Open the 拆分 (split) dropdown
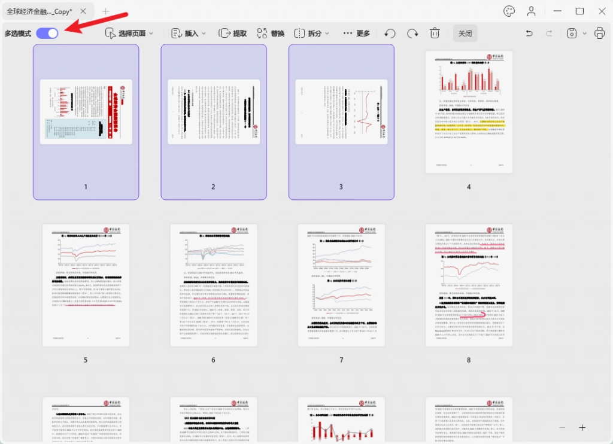This screenshot has width=613, height=444. [x=311, y=34]
